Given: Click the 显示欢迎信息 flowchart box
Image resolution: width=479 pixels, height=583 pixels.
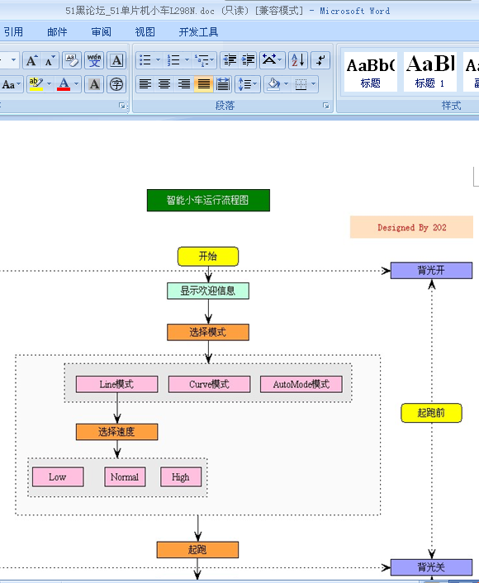Looking at the screenshot, I should 208,291.
